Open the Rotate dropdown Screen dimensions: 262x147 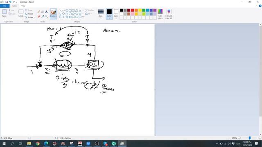pos(30,17)
